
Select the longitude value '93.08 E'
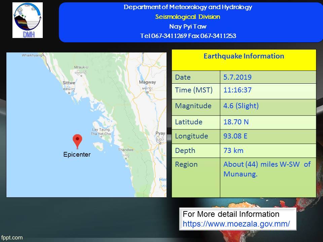(x=236, y=136)
